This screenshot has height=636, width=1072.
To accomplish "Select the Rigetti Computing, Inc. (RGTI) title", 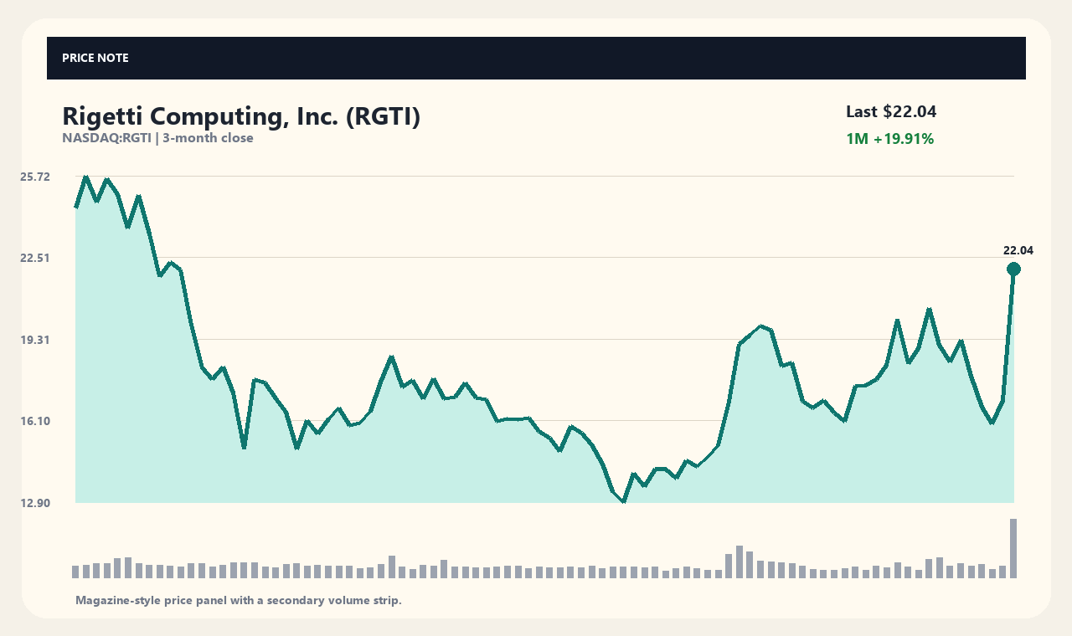I will (241, 116).
